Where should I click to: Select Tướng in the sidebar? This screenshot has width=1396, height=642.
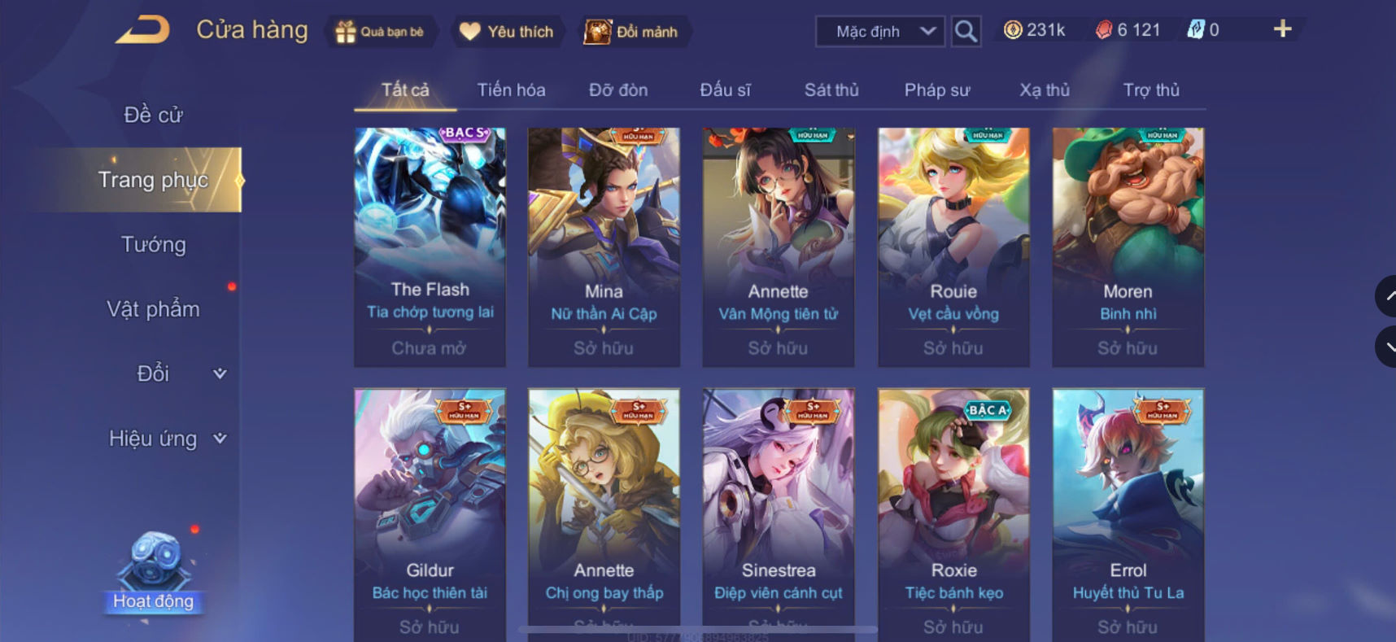point(154,244)
